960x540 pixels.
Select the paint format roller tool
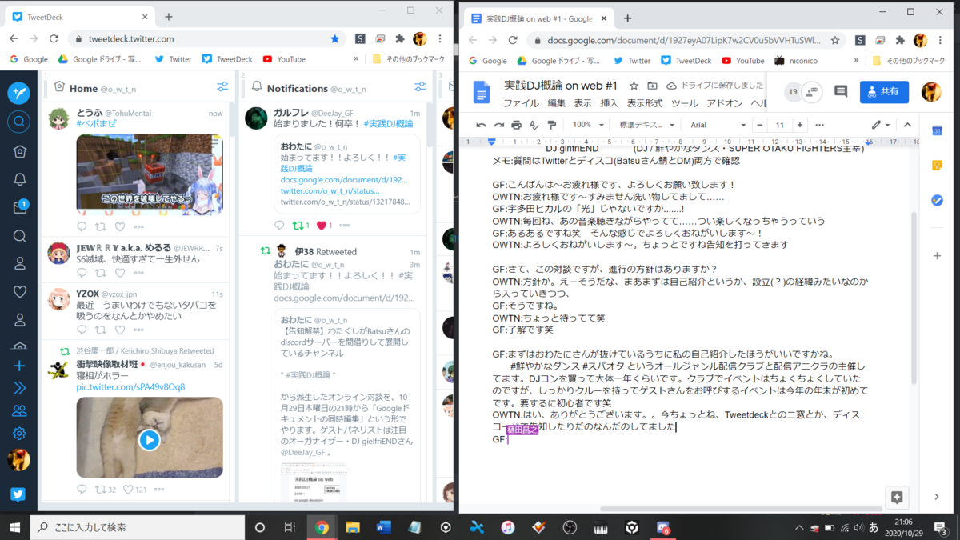click(x=552, y=125)
